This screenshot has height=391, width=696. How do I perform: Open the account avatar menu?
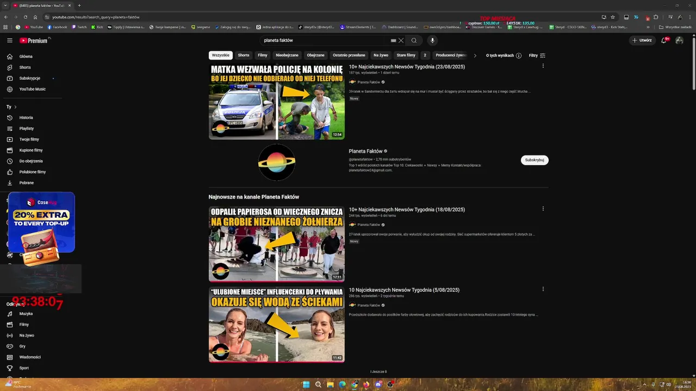pos(679,40)
